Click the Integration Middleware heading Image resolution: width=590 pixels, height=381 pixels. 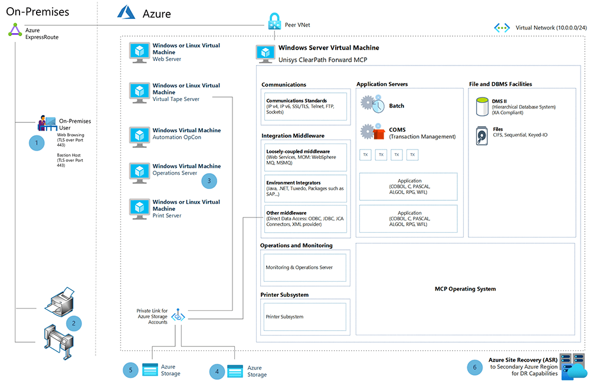click(293, 136)
